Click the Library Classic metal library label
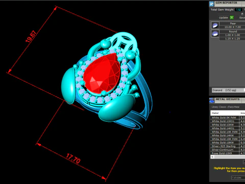This screenshot has width=245, height=184. click(226, 107)
